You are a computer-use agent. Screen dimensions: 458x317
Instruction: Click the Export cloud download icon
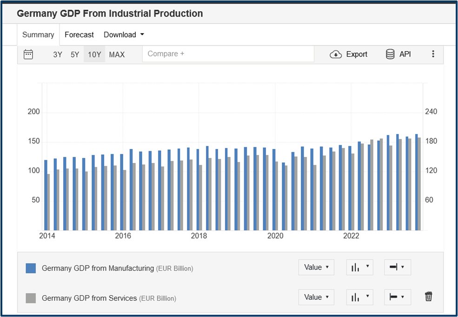(x=336, y=54)
